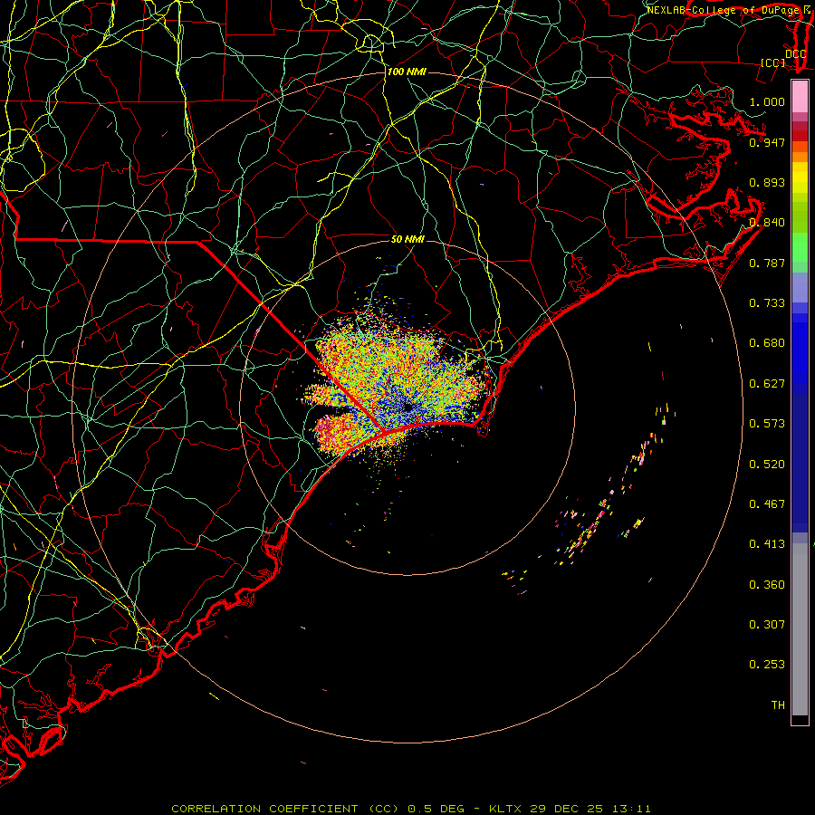Click the 0.360 scale value
Image resolution: width=815 pixels, height=815 pixels.
[767, 585]
